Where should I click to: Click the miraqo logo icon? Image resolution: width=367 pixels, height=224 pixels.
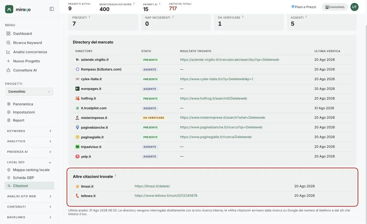[9, 9]
